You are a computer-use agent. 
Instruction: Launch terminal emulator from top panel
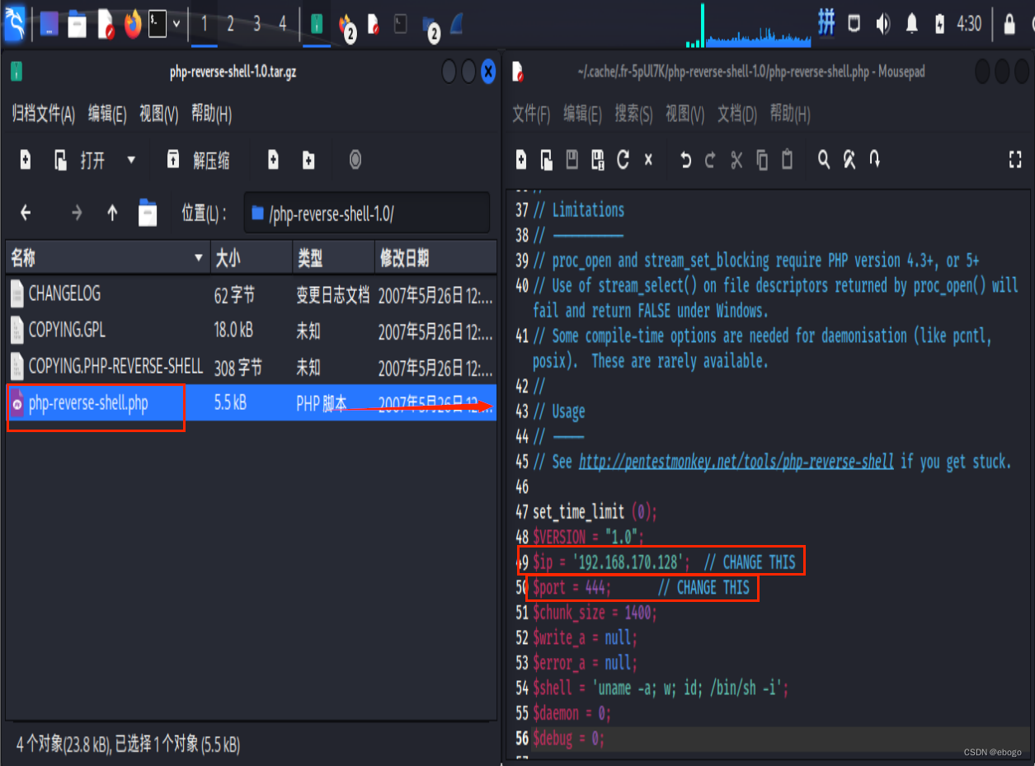(158, 25)
